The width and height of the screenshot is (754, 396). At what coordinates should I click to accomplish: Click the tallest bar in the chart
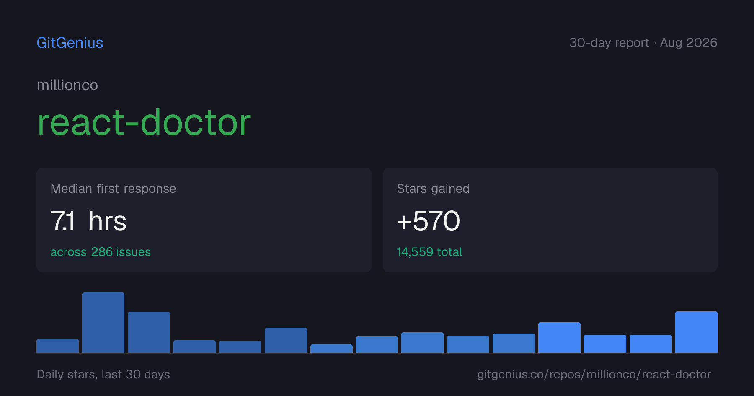point(103,323)
